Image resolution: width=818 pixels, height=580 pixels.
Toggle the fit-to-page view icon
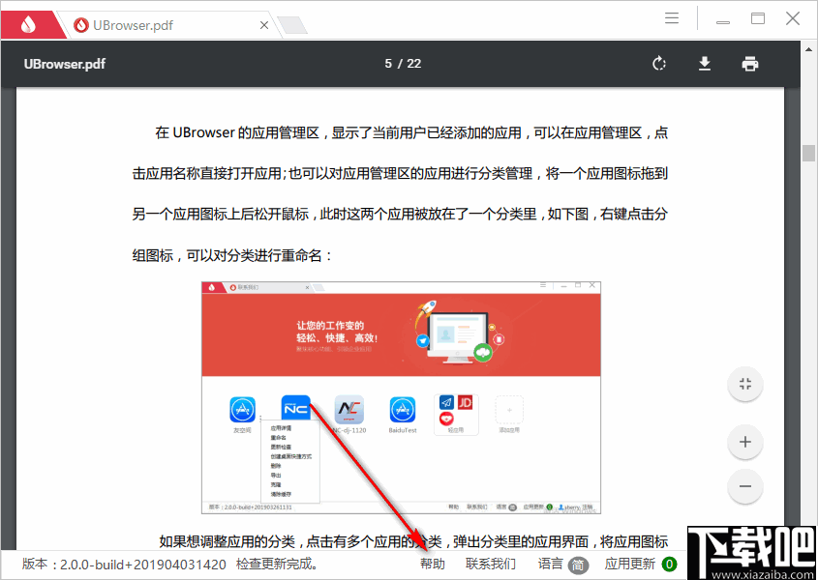pos(744,384)
